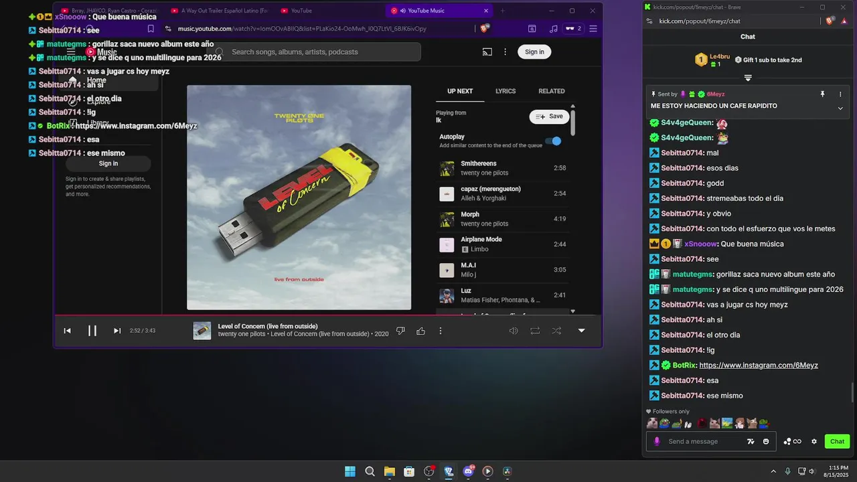Click the private window glasses icon
This screenshot has width=857, height=482.
573,29
